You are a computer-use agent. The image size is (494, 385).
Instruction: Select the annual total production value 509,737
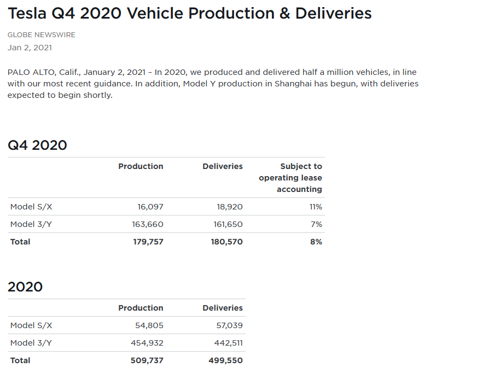click(147, 360)
